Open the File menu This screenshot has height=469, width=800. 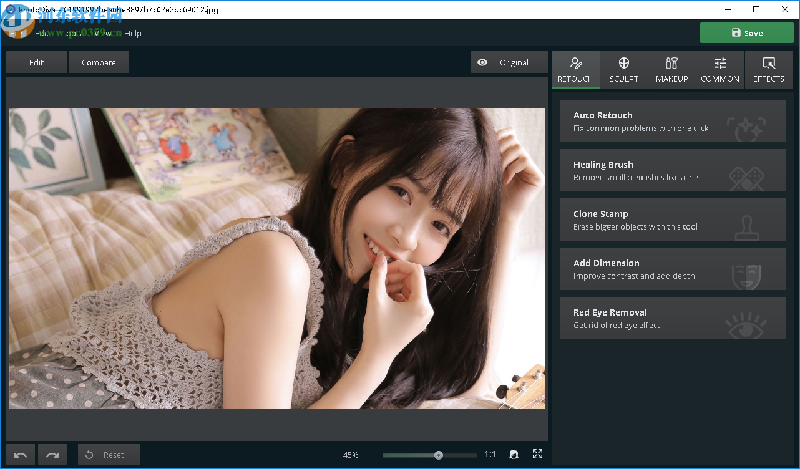[x=16, y=34]
